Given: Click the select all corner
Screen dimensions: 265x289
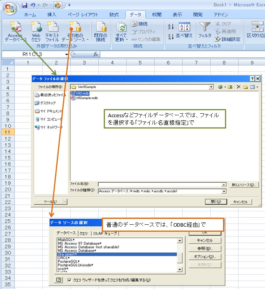Looking at the screenshot, I should (8, 63).
